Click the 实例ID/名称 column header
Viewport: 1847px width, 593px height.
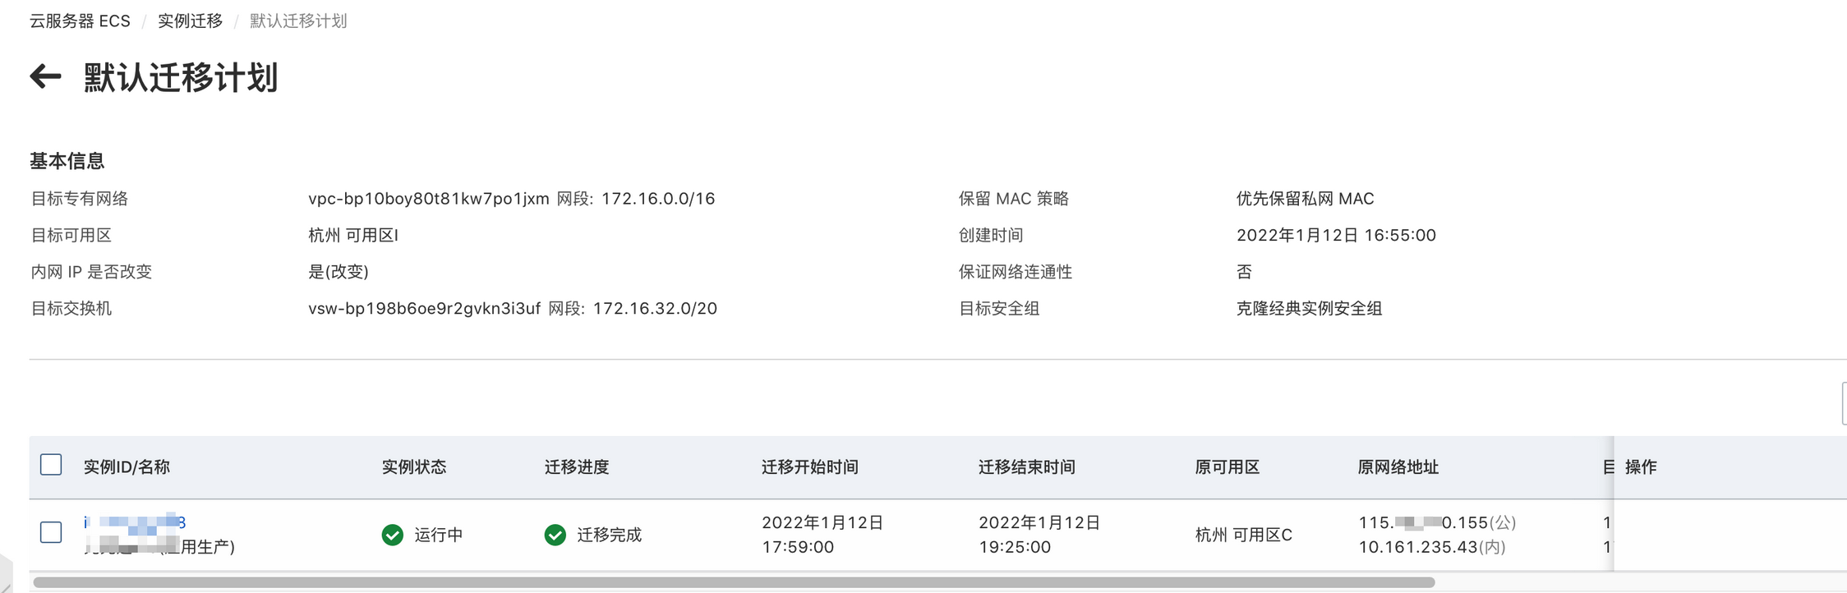click(127, 467)
